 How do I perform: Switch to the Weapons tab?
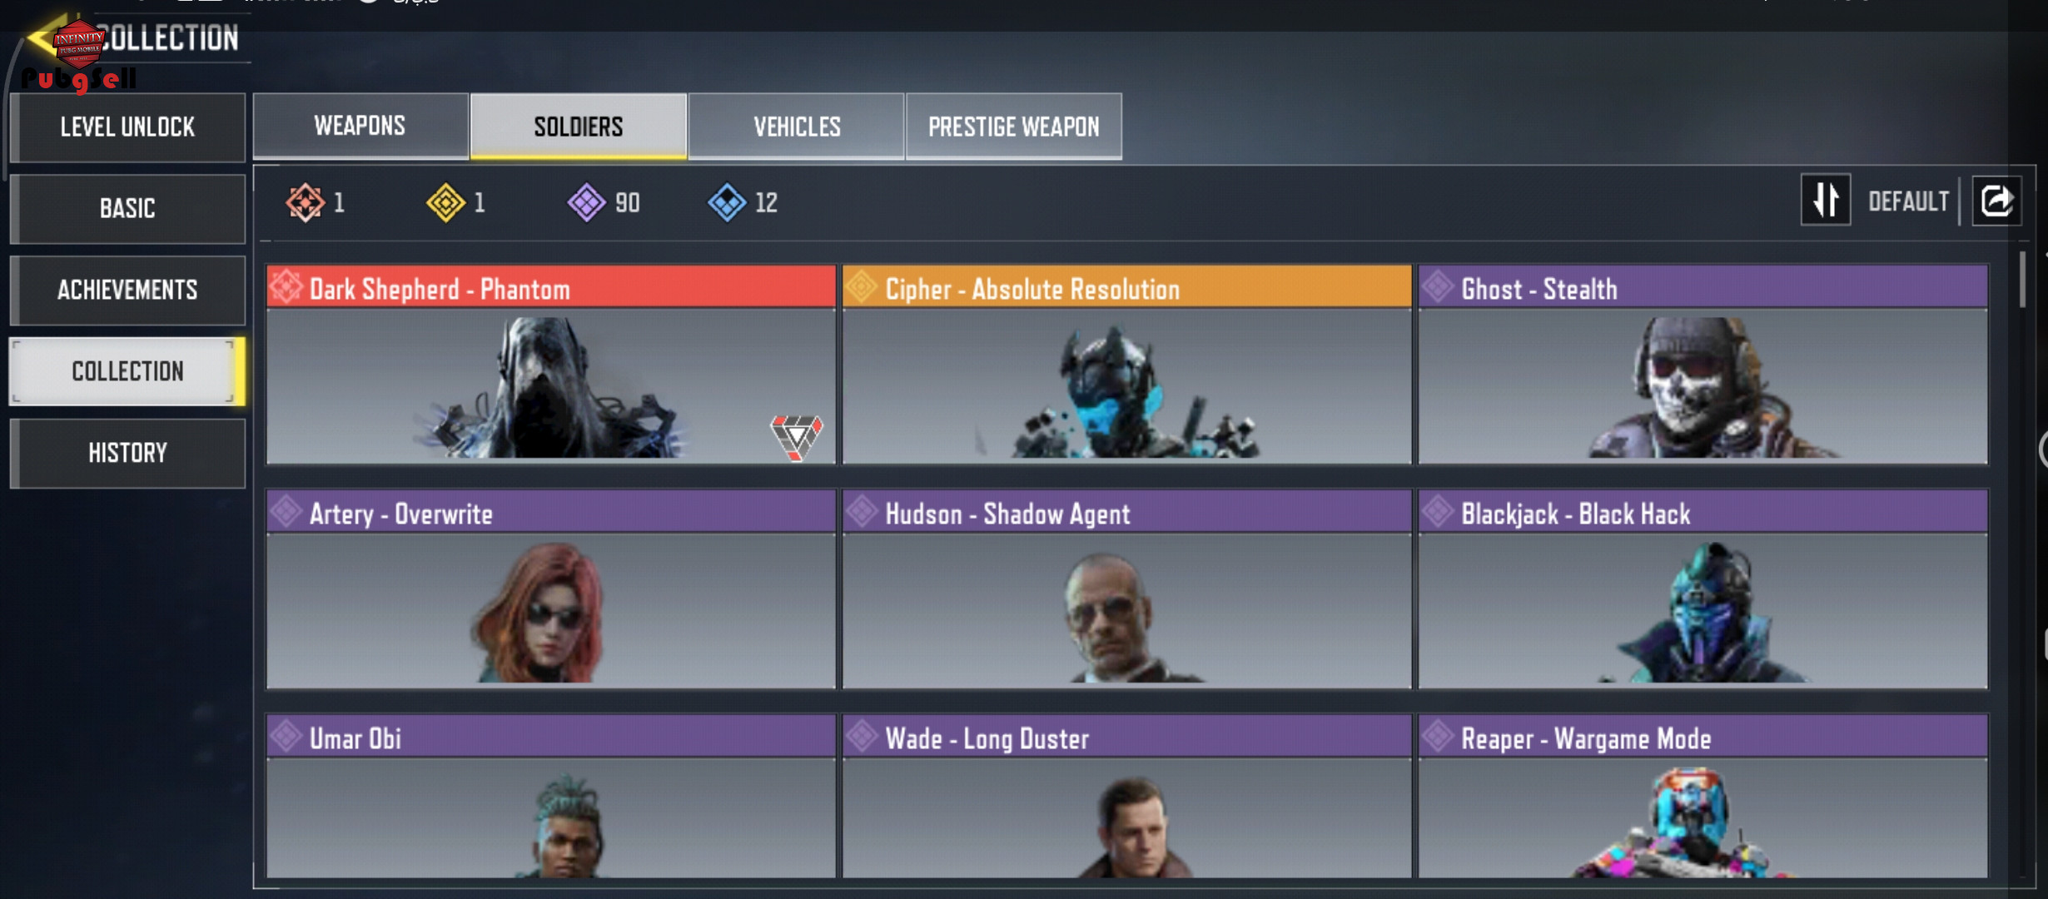[360, 126]
